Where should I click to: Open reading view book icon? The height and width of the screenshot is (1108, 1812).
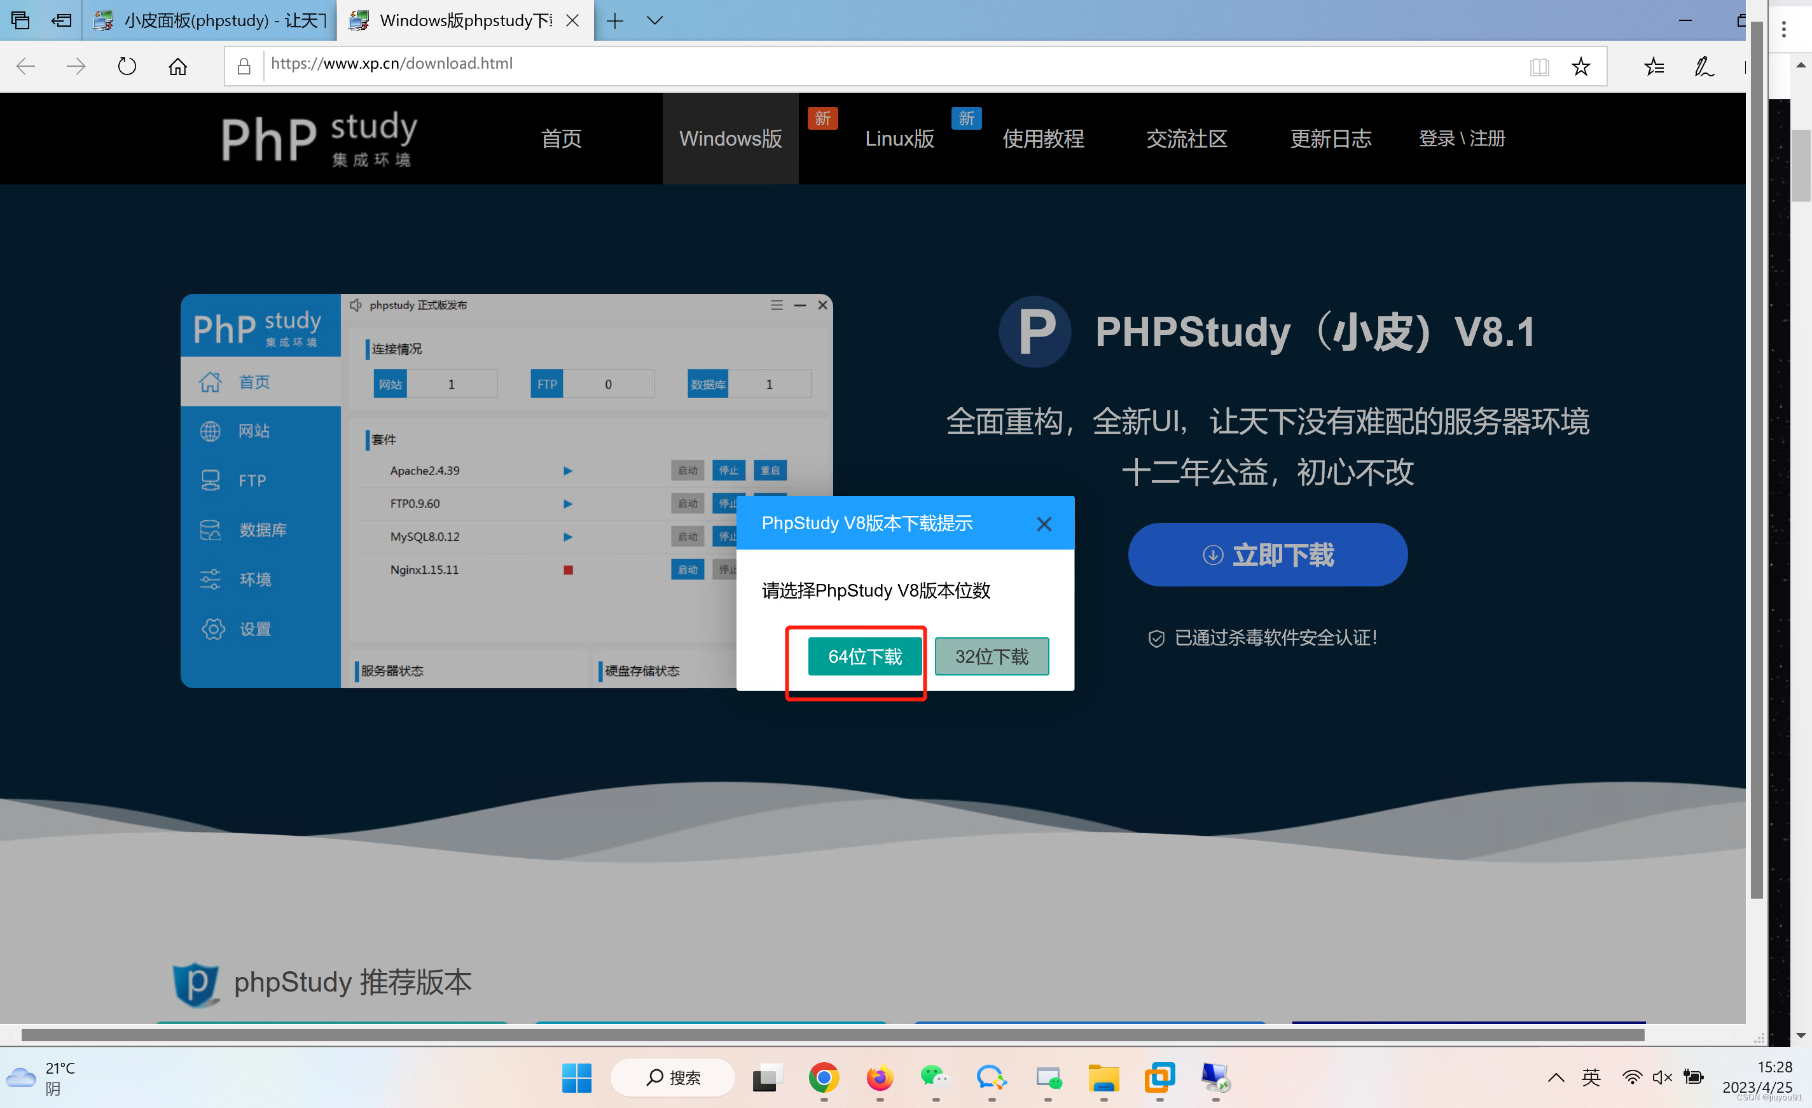click(1539, 66)
